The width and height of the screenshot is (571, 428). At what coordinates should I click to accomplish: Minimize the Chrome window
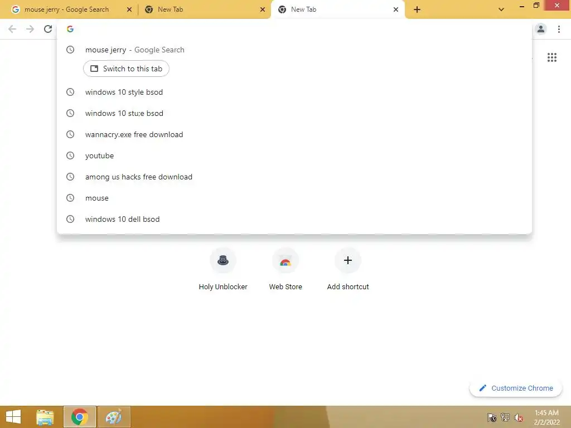[521, 6]
